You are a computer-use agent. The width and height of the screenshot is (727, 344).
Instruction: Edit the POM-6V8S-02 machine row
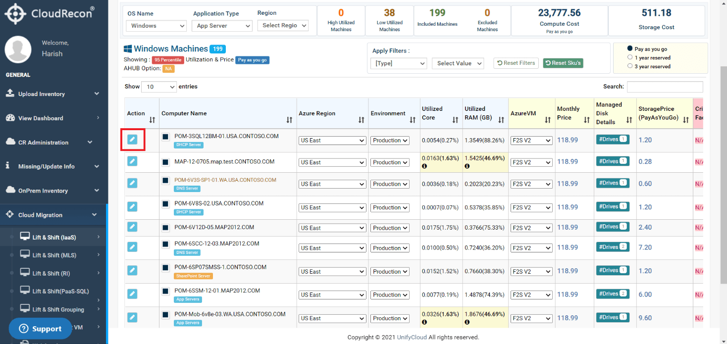point(132,206)
